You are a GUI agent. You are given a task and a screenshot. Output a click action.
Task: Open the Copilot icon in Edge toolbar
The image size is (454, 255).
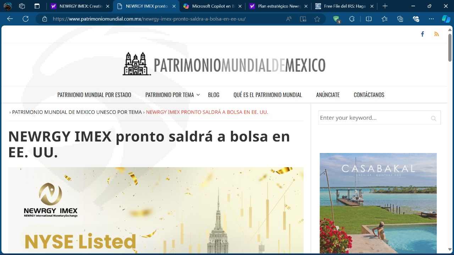[446, 19]
